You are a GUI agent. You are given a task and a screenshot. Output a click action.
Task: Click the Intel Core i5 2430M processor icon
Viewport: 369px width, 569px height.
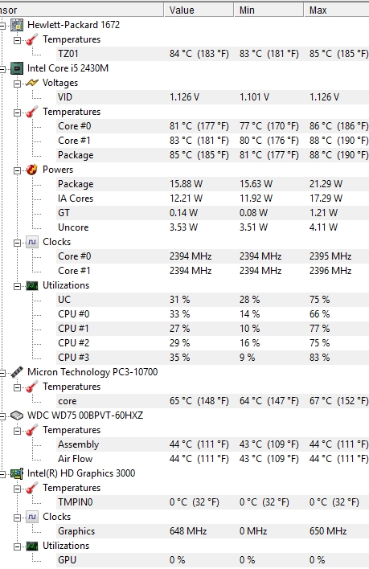[x=17, y=68]
